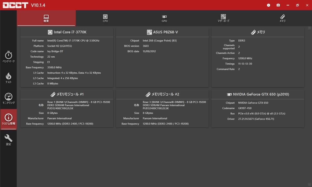Click the Intel Core i7-3770K card header
This screenshot has height=187, width=312.
[67, 32]
